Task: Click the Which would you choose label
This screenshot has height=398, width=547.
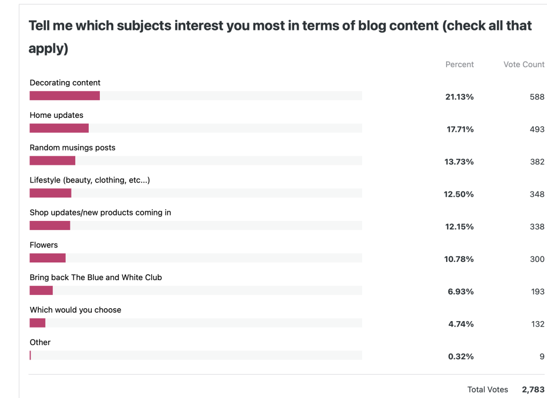Action: [x=75, y=310]
